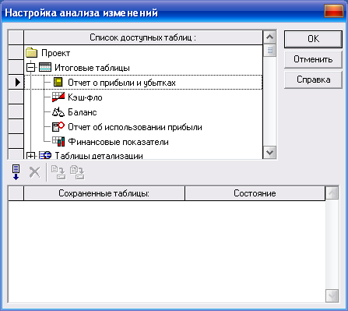This screenshot has height=311, width=348.
Task: Click the save table blue arrow icon
Action: 16,172
